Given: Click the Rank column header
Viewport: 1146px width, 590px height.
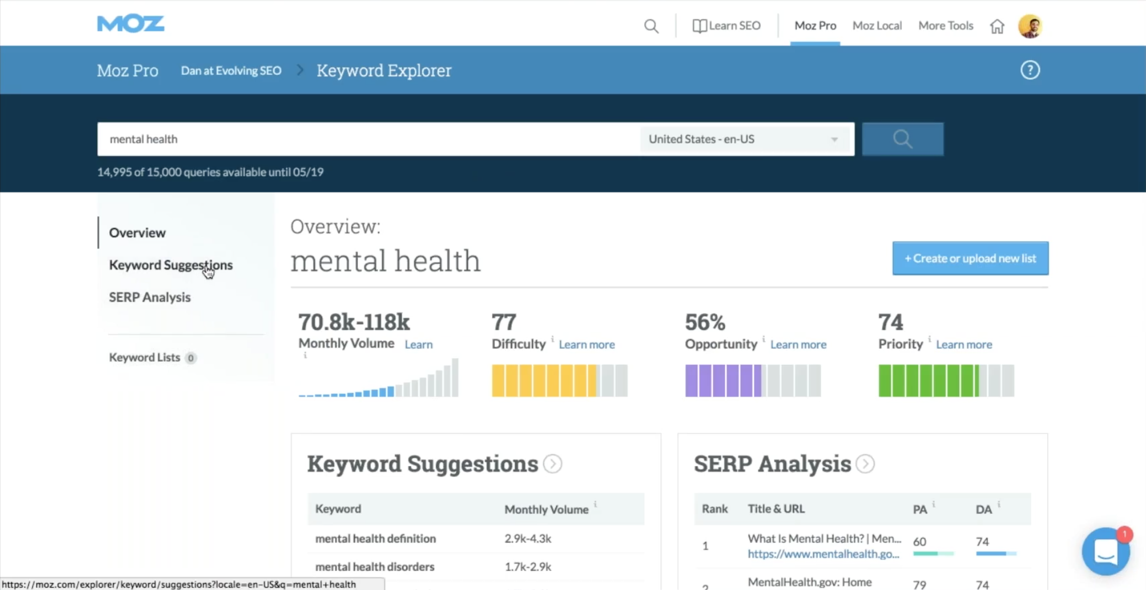Looking at the screenshot, I should click(x=714, y=509).
